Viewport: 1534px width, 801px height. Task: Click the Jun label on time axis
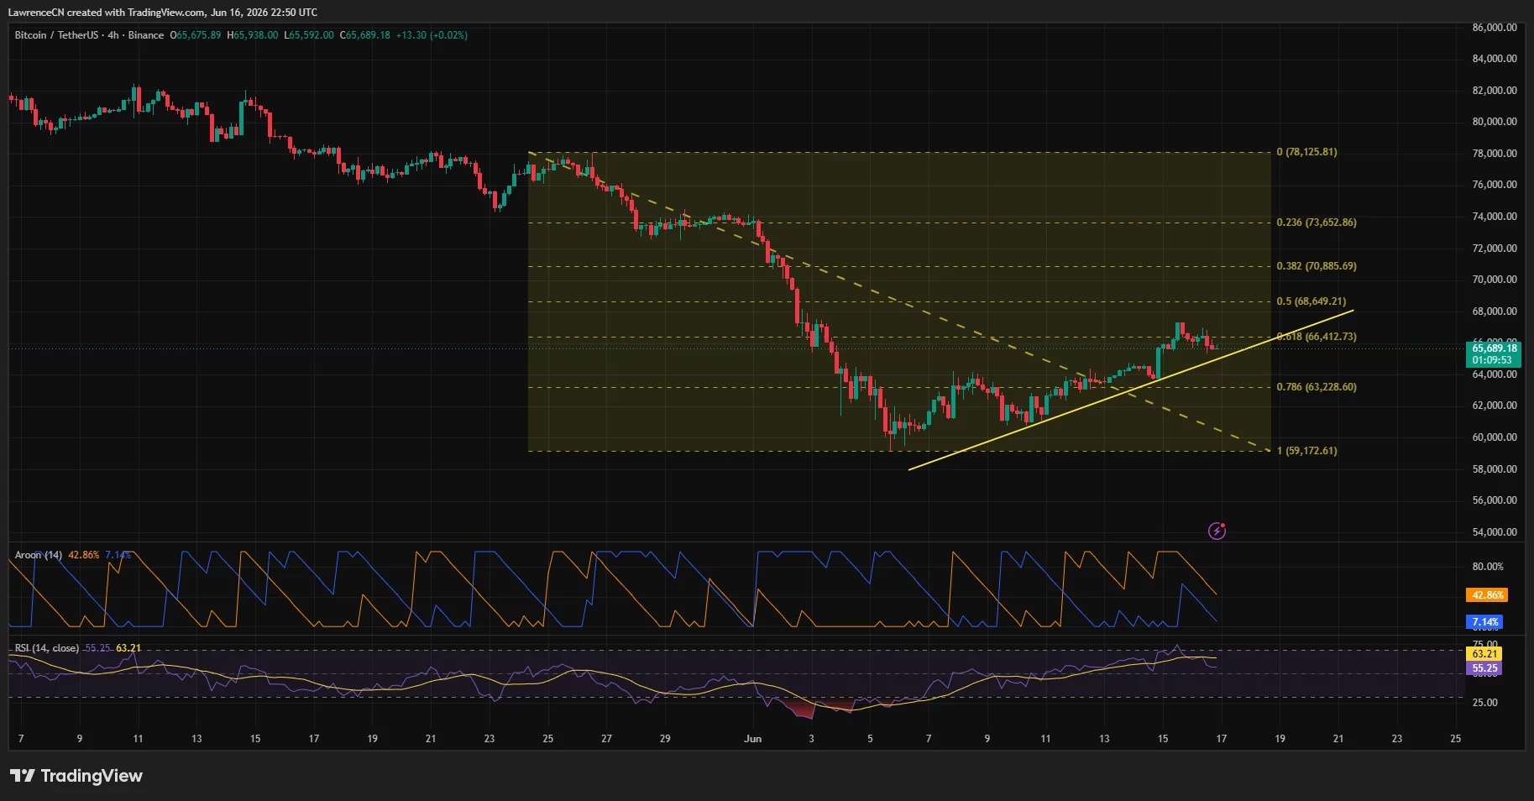(x=753, y=739)
